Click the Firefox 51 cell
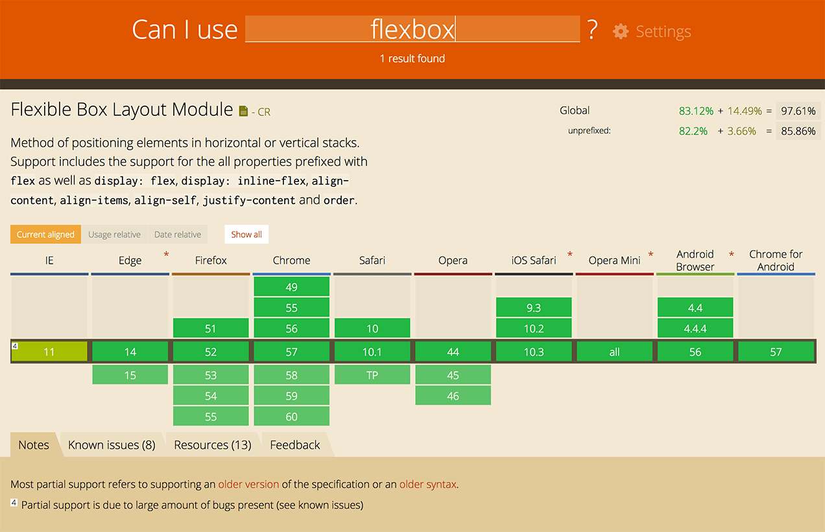 [211, 329]
